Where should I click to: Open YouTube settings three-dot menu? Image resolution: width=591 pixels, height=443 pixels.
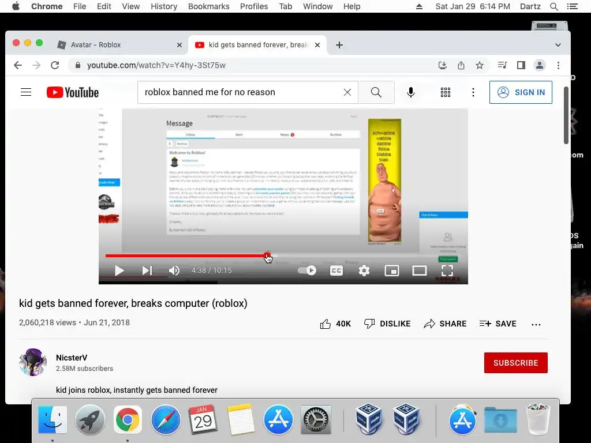pos(473,92)
